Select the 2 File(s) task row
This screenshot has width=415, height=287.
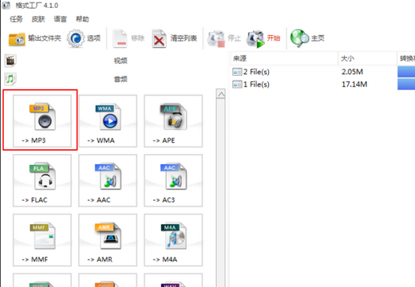pyautogui.click(x=322, y=72)
